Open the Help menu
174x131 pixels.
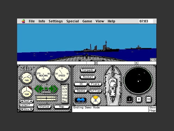[x=111, y=21]
